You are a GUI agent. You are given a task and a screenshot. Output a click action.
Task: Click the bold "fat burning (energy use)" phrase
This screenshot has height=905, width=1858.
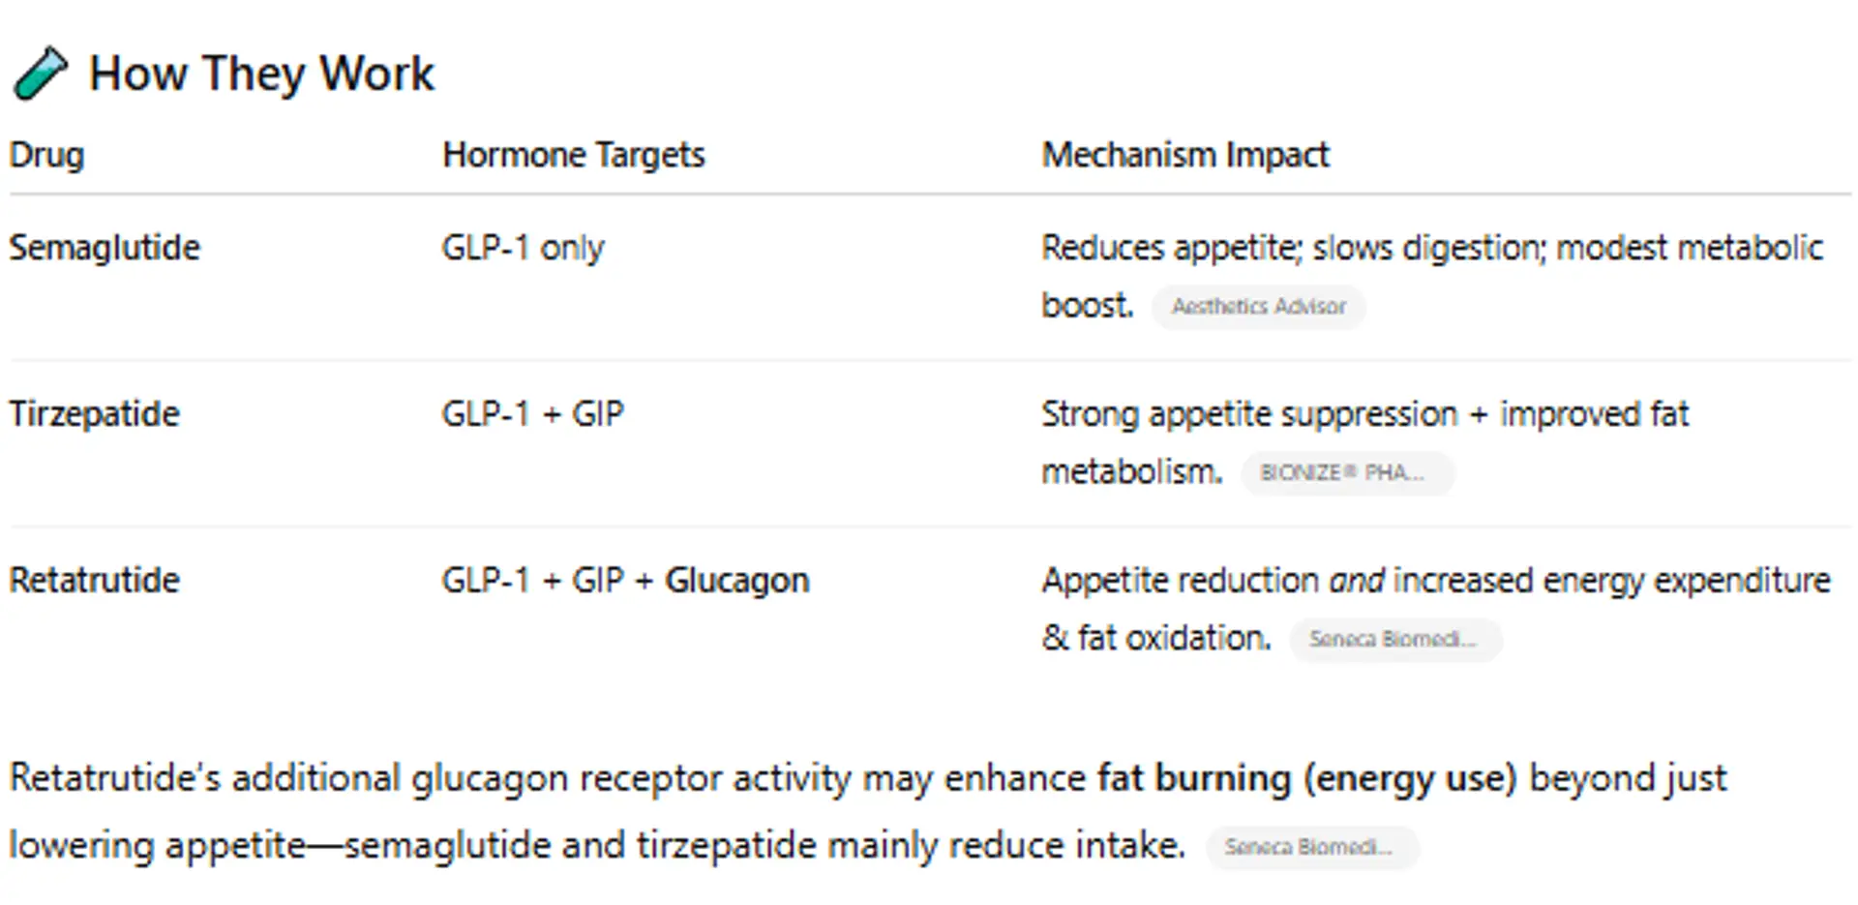[x=1306, y=778]
